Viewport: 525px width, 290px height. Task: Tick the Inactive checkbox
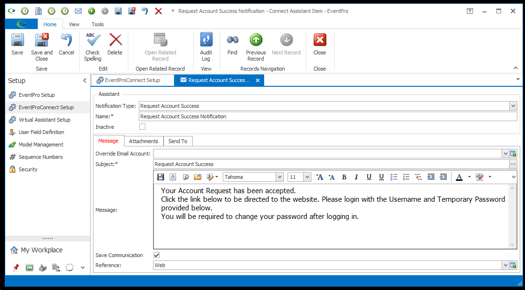click(142, 127)
